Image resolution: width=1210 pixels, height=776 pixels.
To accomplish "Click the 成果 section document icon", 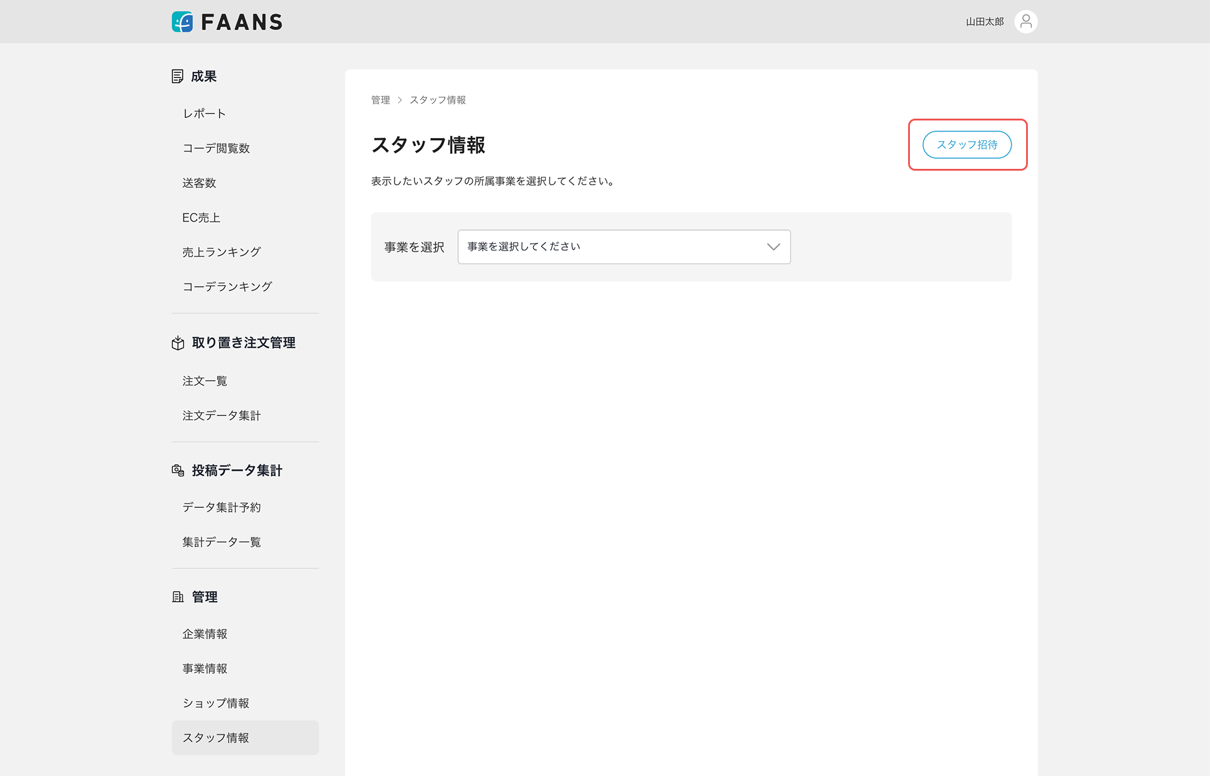I will pyautogui.click(x=177, y=76).
